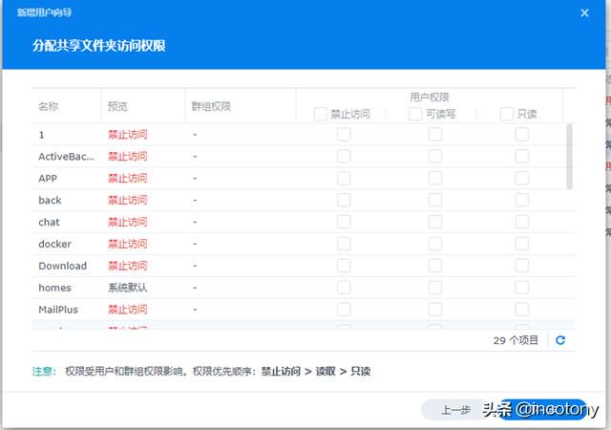Check 禁止访问 for homes folder

[344, 288]
